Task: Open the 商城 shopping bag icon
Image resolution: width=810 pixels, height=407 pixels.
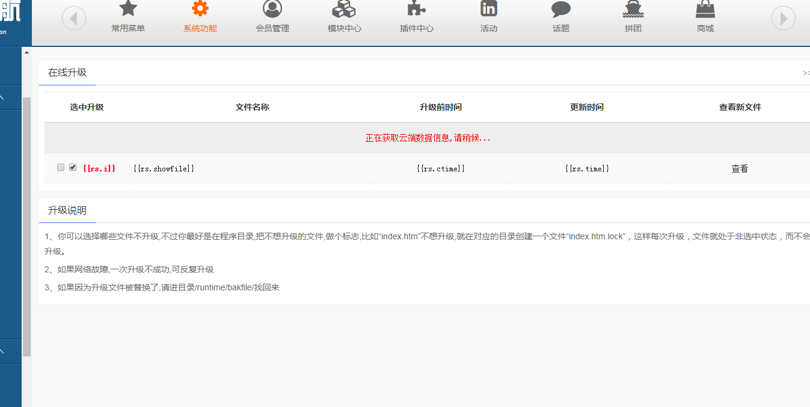Action: 705,9
